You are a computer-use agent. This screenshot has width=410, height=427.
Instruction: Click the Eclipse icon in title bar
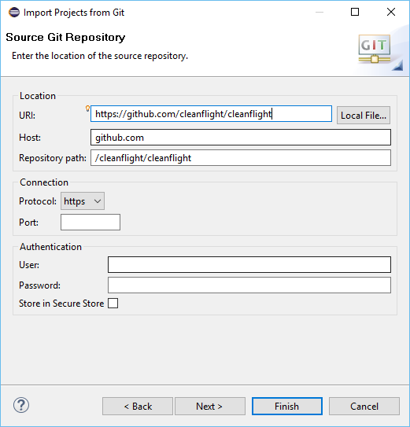point(14,13)
